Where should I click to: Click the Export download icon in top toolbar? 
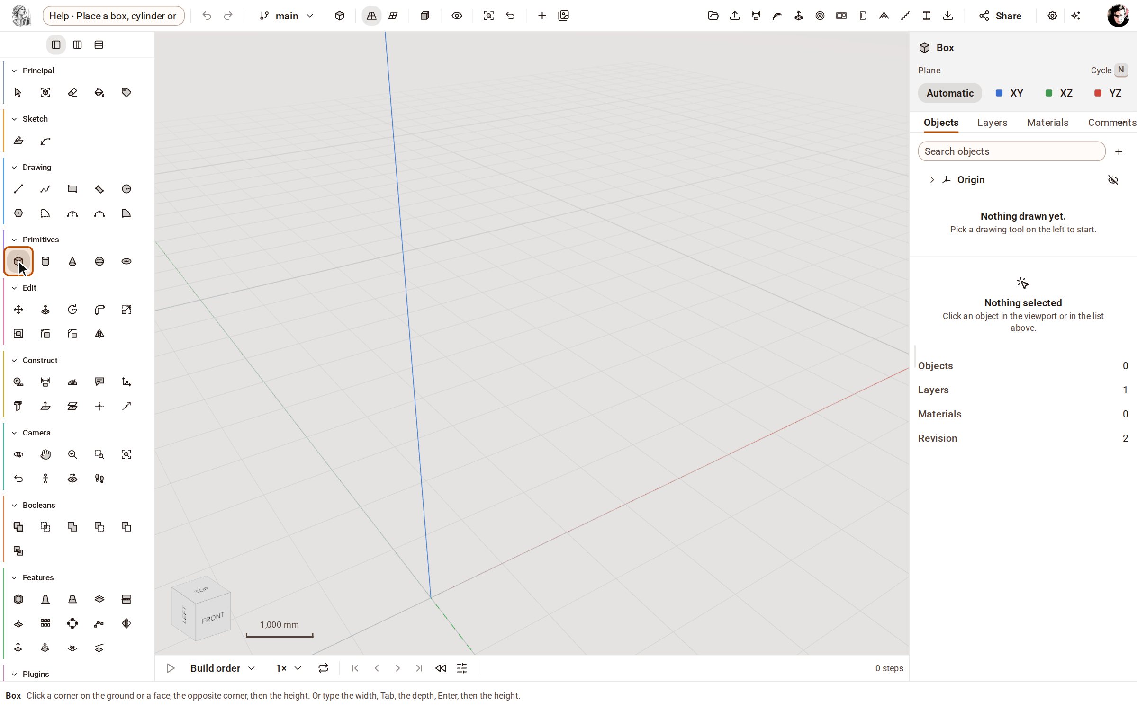(x=948, y=16)
